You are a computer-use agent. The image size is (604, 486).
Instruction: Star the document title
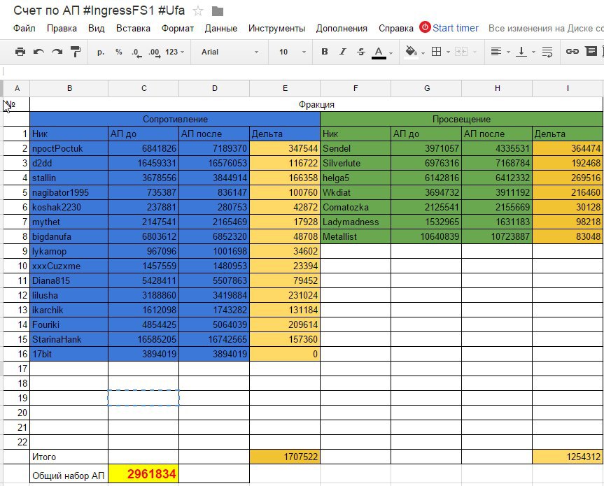198,11
